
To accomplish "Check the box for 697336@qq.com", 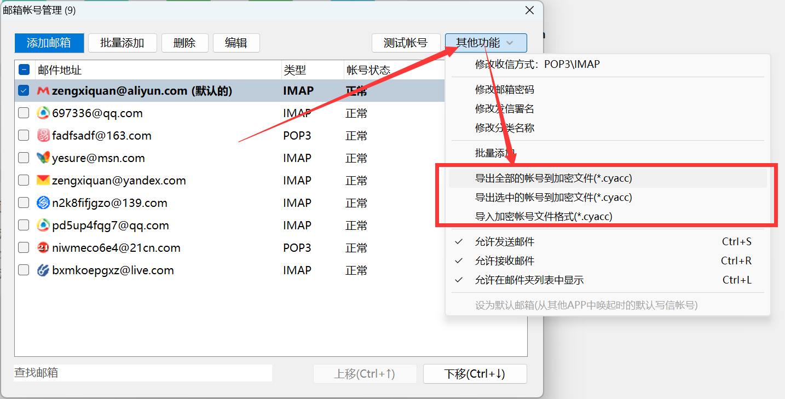I will click(x=24, y=113).
